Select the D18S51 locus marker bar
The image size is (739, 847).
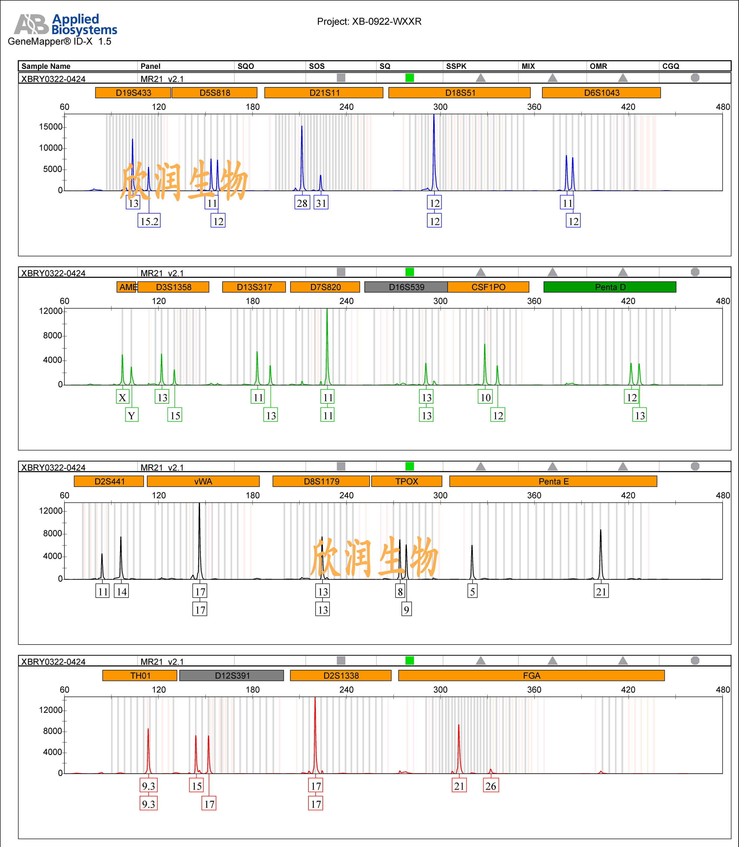[x=459, y=93]
